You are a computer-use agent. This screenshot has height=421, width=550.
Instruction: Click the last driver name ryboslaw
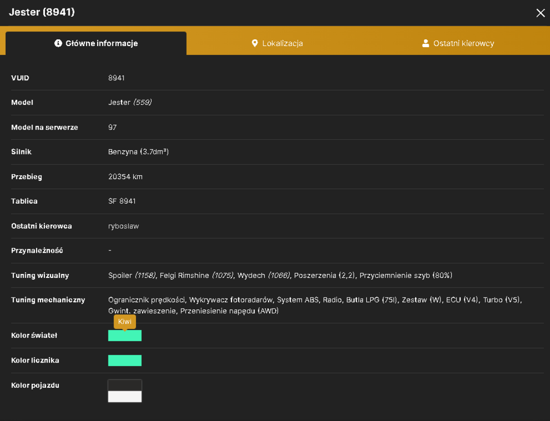tap(124, 226)
